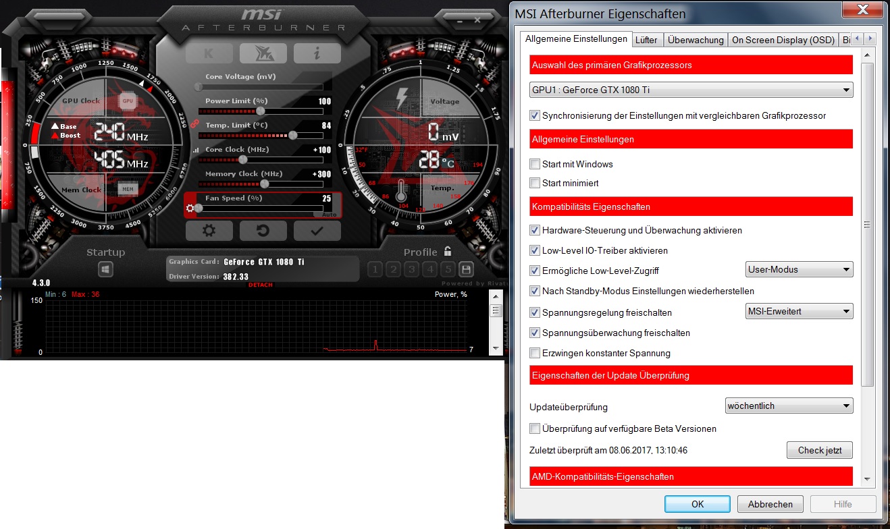Toggle Ermögliche Low-Level-Zugriff checkbox
Screen dimensions: 890x529
(x=535, y=271)
